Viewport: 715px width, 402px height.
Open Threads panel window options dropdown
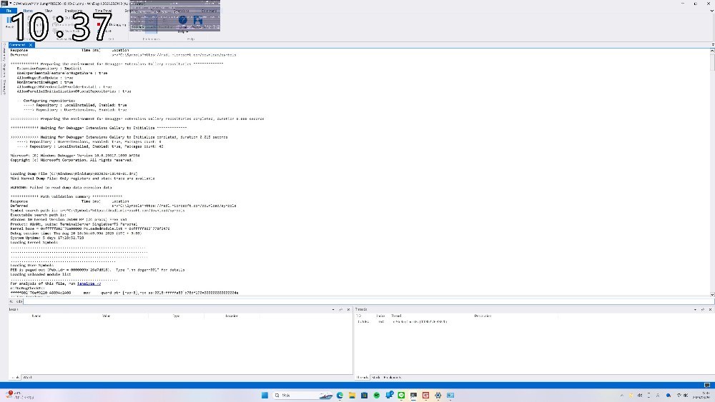(x=695, y=310)
